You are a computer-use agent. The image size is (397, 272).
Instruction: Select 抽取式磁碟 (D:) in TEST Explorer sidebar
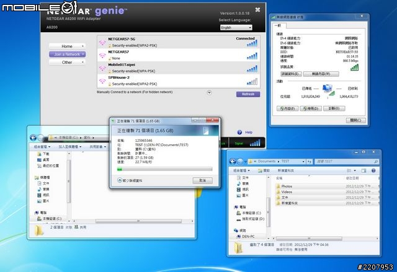click(x=251, y=219)
